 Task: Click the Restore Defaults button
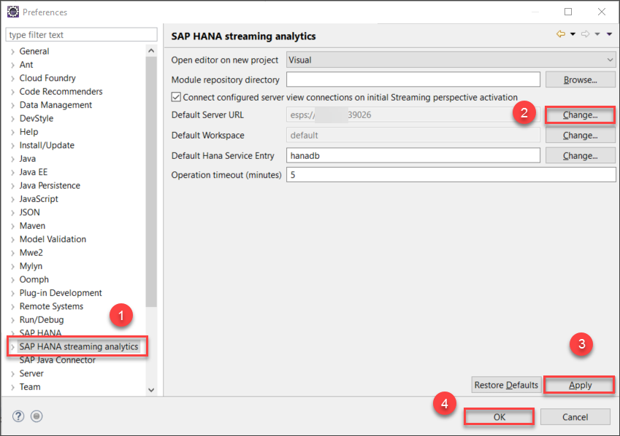click(x=507, y=385)
